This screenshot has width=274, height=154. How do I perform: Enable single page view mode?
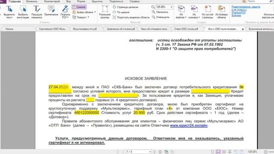click(212, 152)
